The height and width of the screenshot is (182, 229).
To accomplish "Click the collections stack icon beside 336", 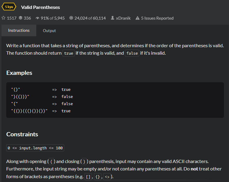I will tap(21, 18).
